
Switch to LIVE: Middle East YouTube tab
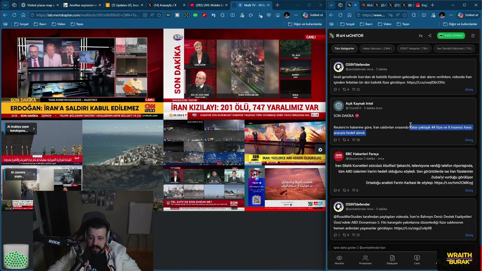click(x=209, y=5)
